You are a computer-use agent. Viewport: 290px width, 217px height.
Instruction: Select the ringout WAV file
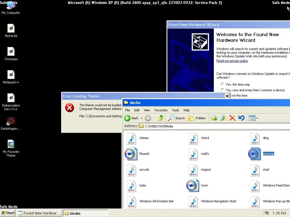tap(200, 170)
